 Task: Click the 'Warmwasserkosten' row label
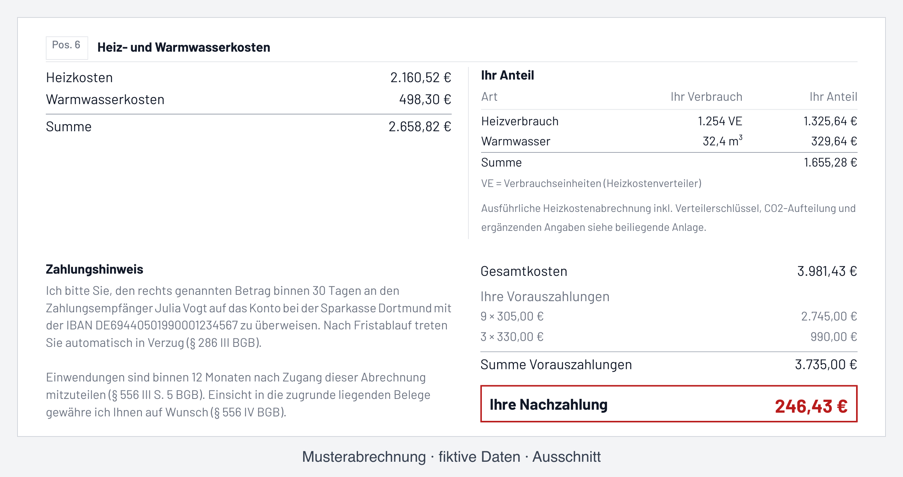105,100
